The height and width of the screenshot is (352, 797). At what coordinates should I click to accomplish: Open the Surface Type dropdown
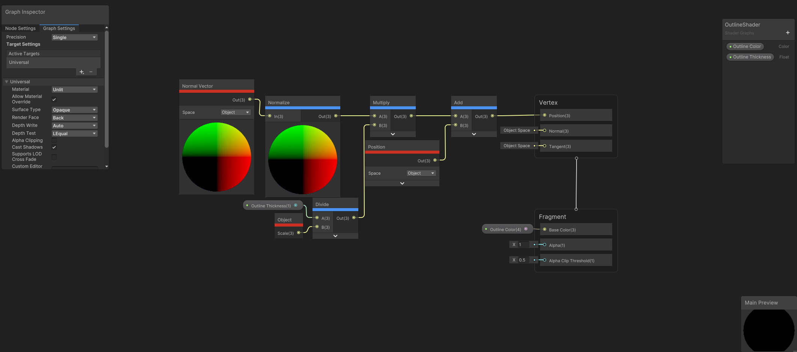tap(74, 110)
